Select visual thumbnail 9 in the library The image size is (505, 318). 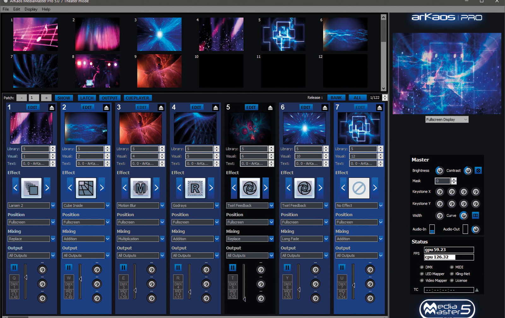pos(159,71)
